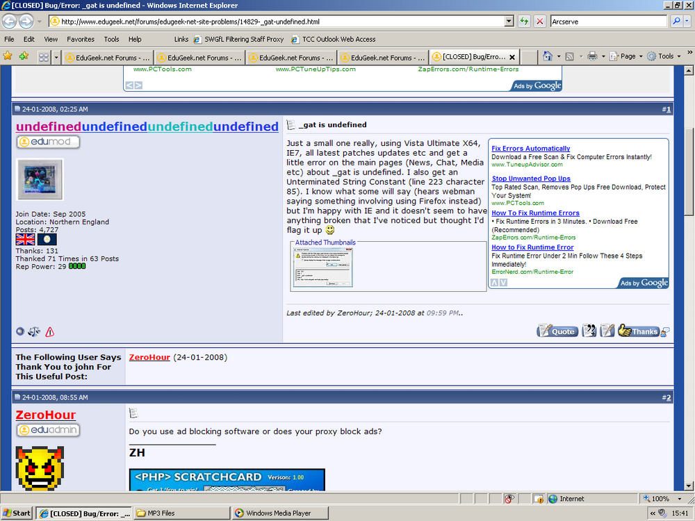Close the [CLOSED] Bug/Error tab
The height and width of the screenshot is (521, 695).
pos(512,57)
